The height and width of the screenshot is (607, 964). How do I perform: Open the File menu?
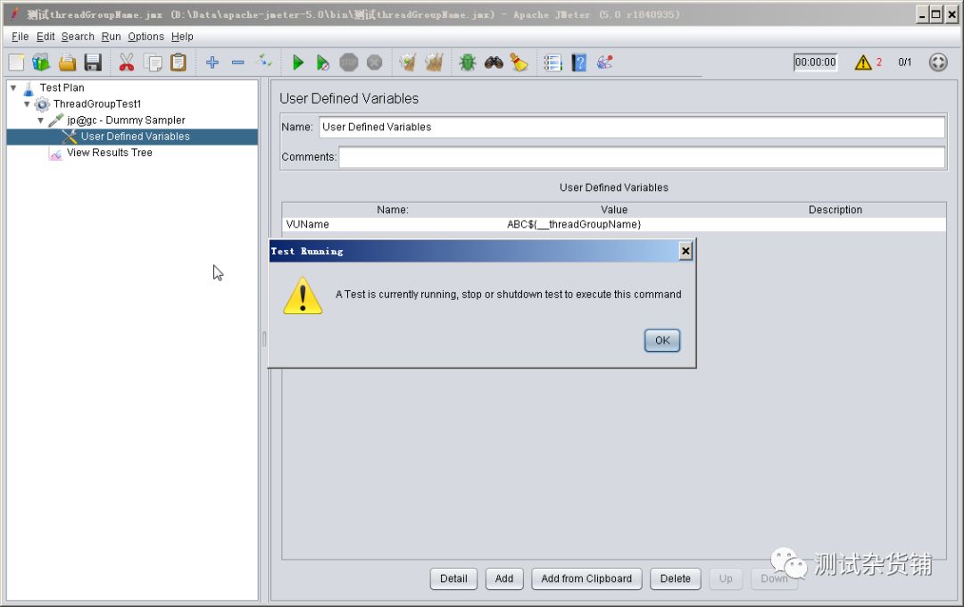click(20, 37)
